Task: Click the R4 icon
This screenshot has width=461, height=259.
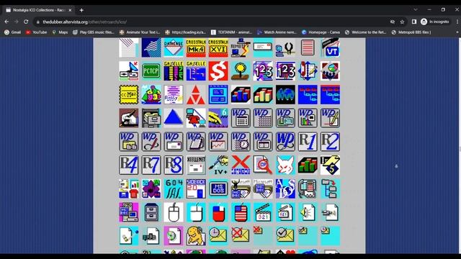Action: point(129,165)
